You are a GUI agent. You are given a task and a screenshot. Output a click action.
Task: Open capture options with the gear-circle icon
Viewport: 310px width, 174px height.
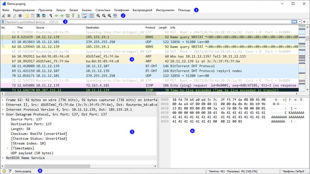[x=20, y=16]
